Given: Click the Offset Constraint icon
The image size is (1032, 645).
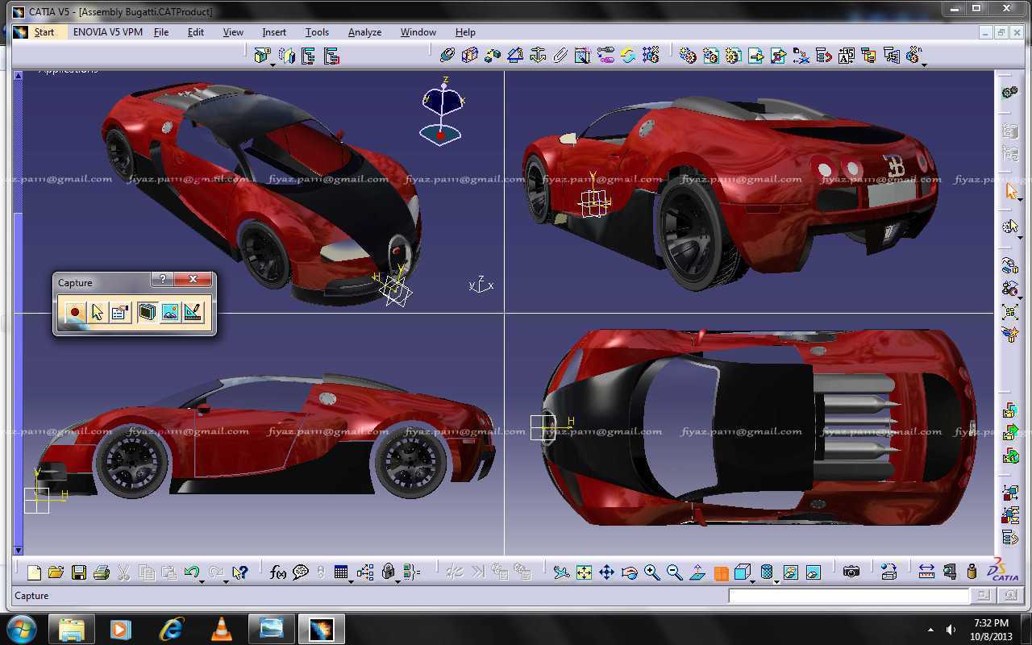Looking at the screenshot, I should coord(493,55).
